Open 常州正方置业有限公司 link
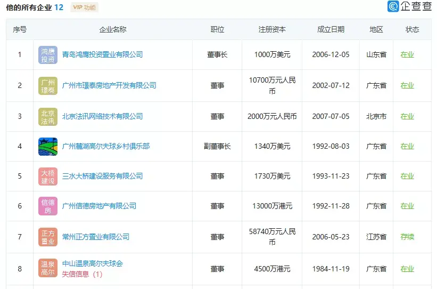This screenshot has width=437, height=289. click(96, 237)
